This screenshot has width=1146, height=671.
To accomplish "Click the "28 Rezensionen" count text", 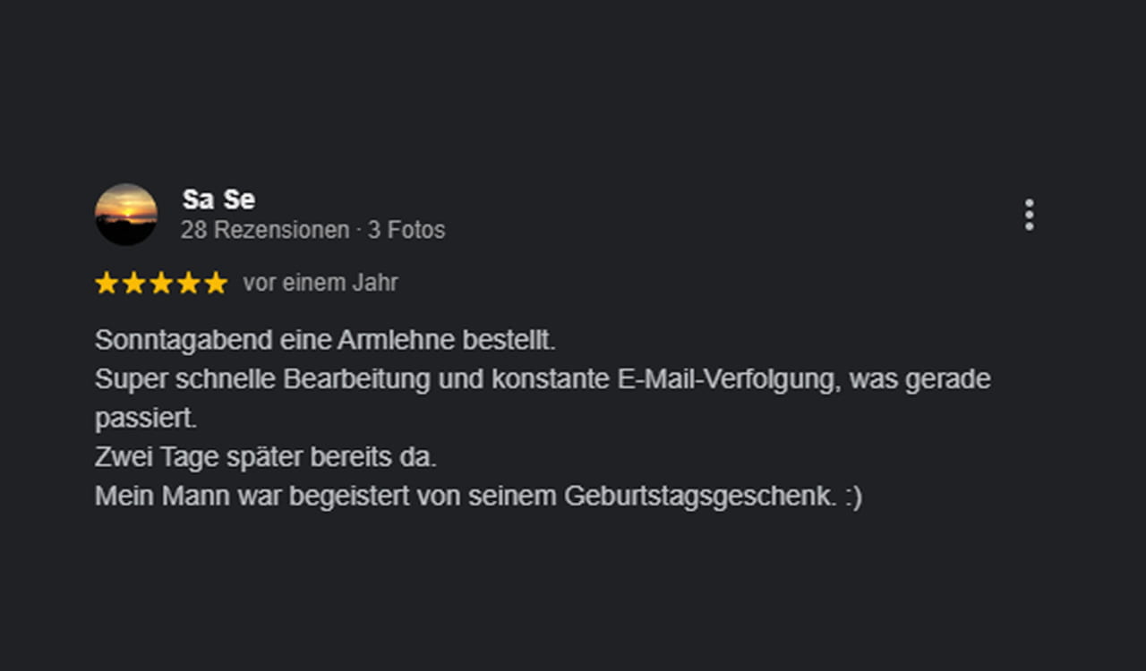I will (264, 230).
